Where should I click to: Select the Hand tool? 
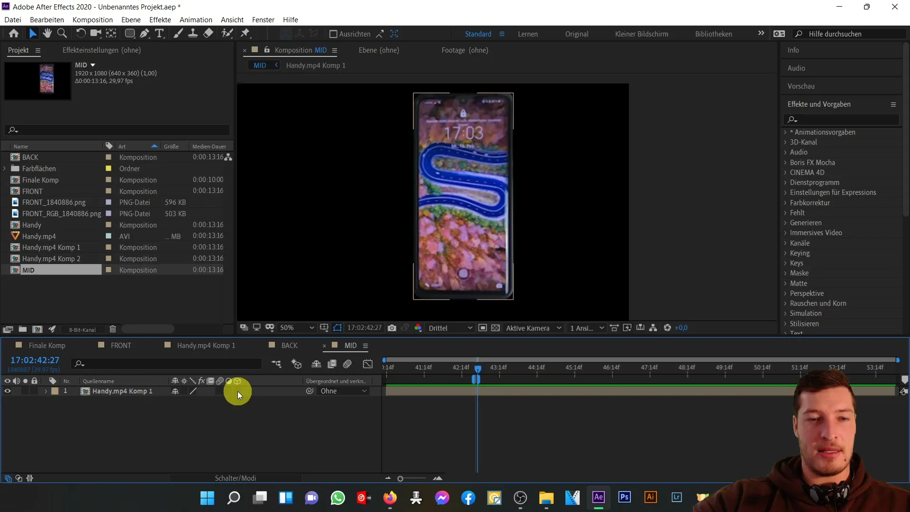tap(47, 34)
